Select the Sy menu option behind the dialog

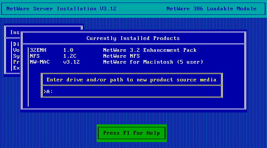[16, 56]
